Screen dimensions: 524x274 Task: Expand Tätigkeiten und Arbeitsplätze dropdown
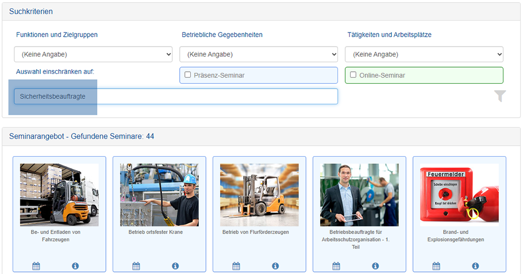pyautogui.click(x=424, y=54)
